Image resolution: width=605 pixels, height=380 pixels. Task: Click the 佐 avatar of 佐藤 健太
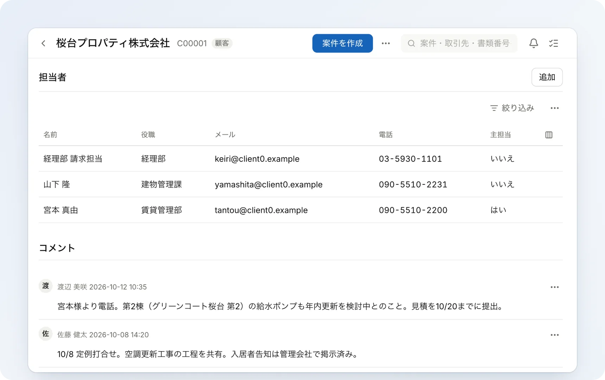tap(46, 334)
